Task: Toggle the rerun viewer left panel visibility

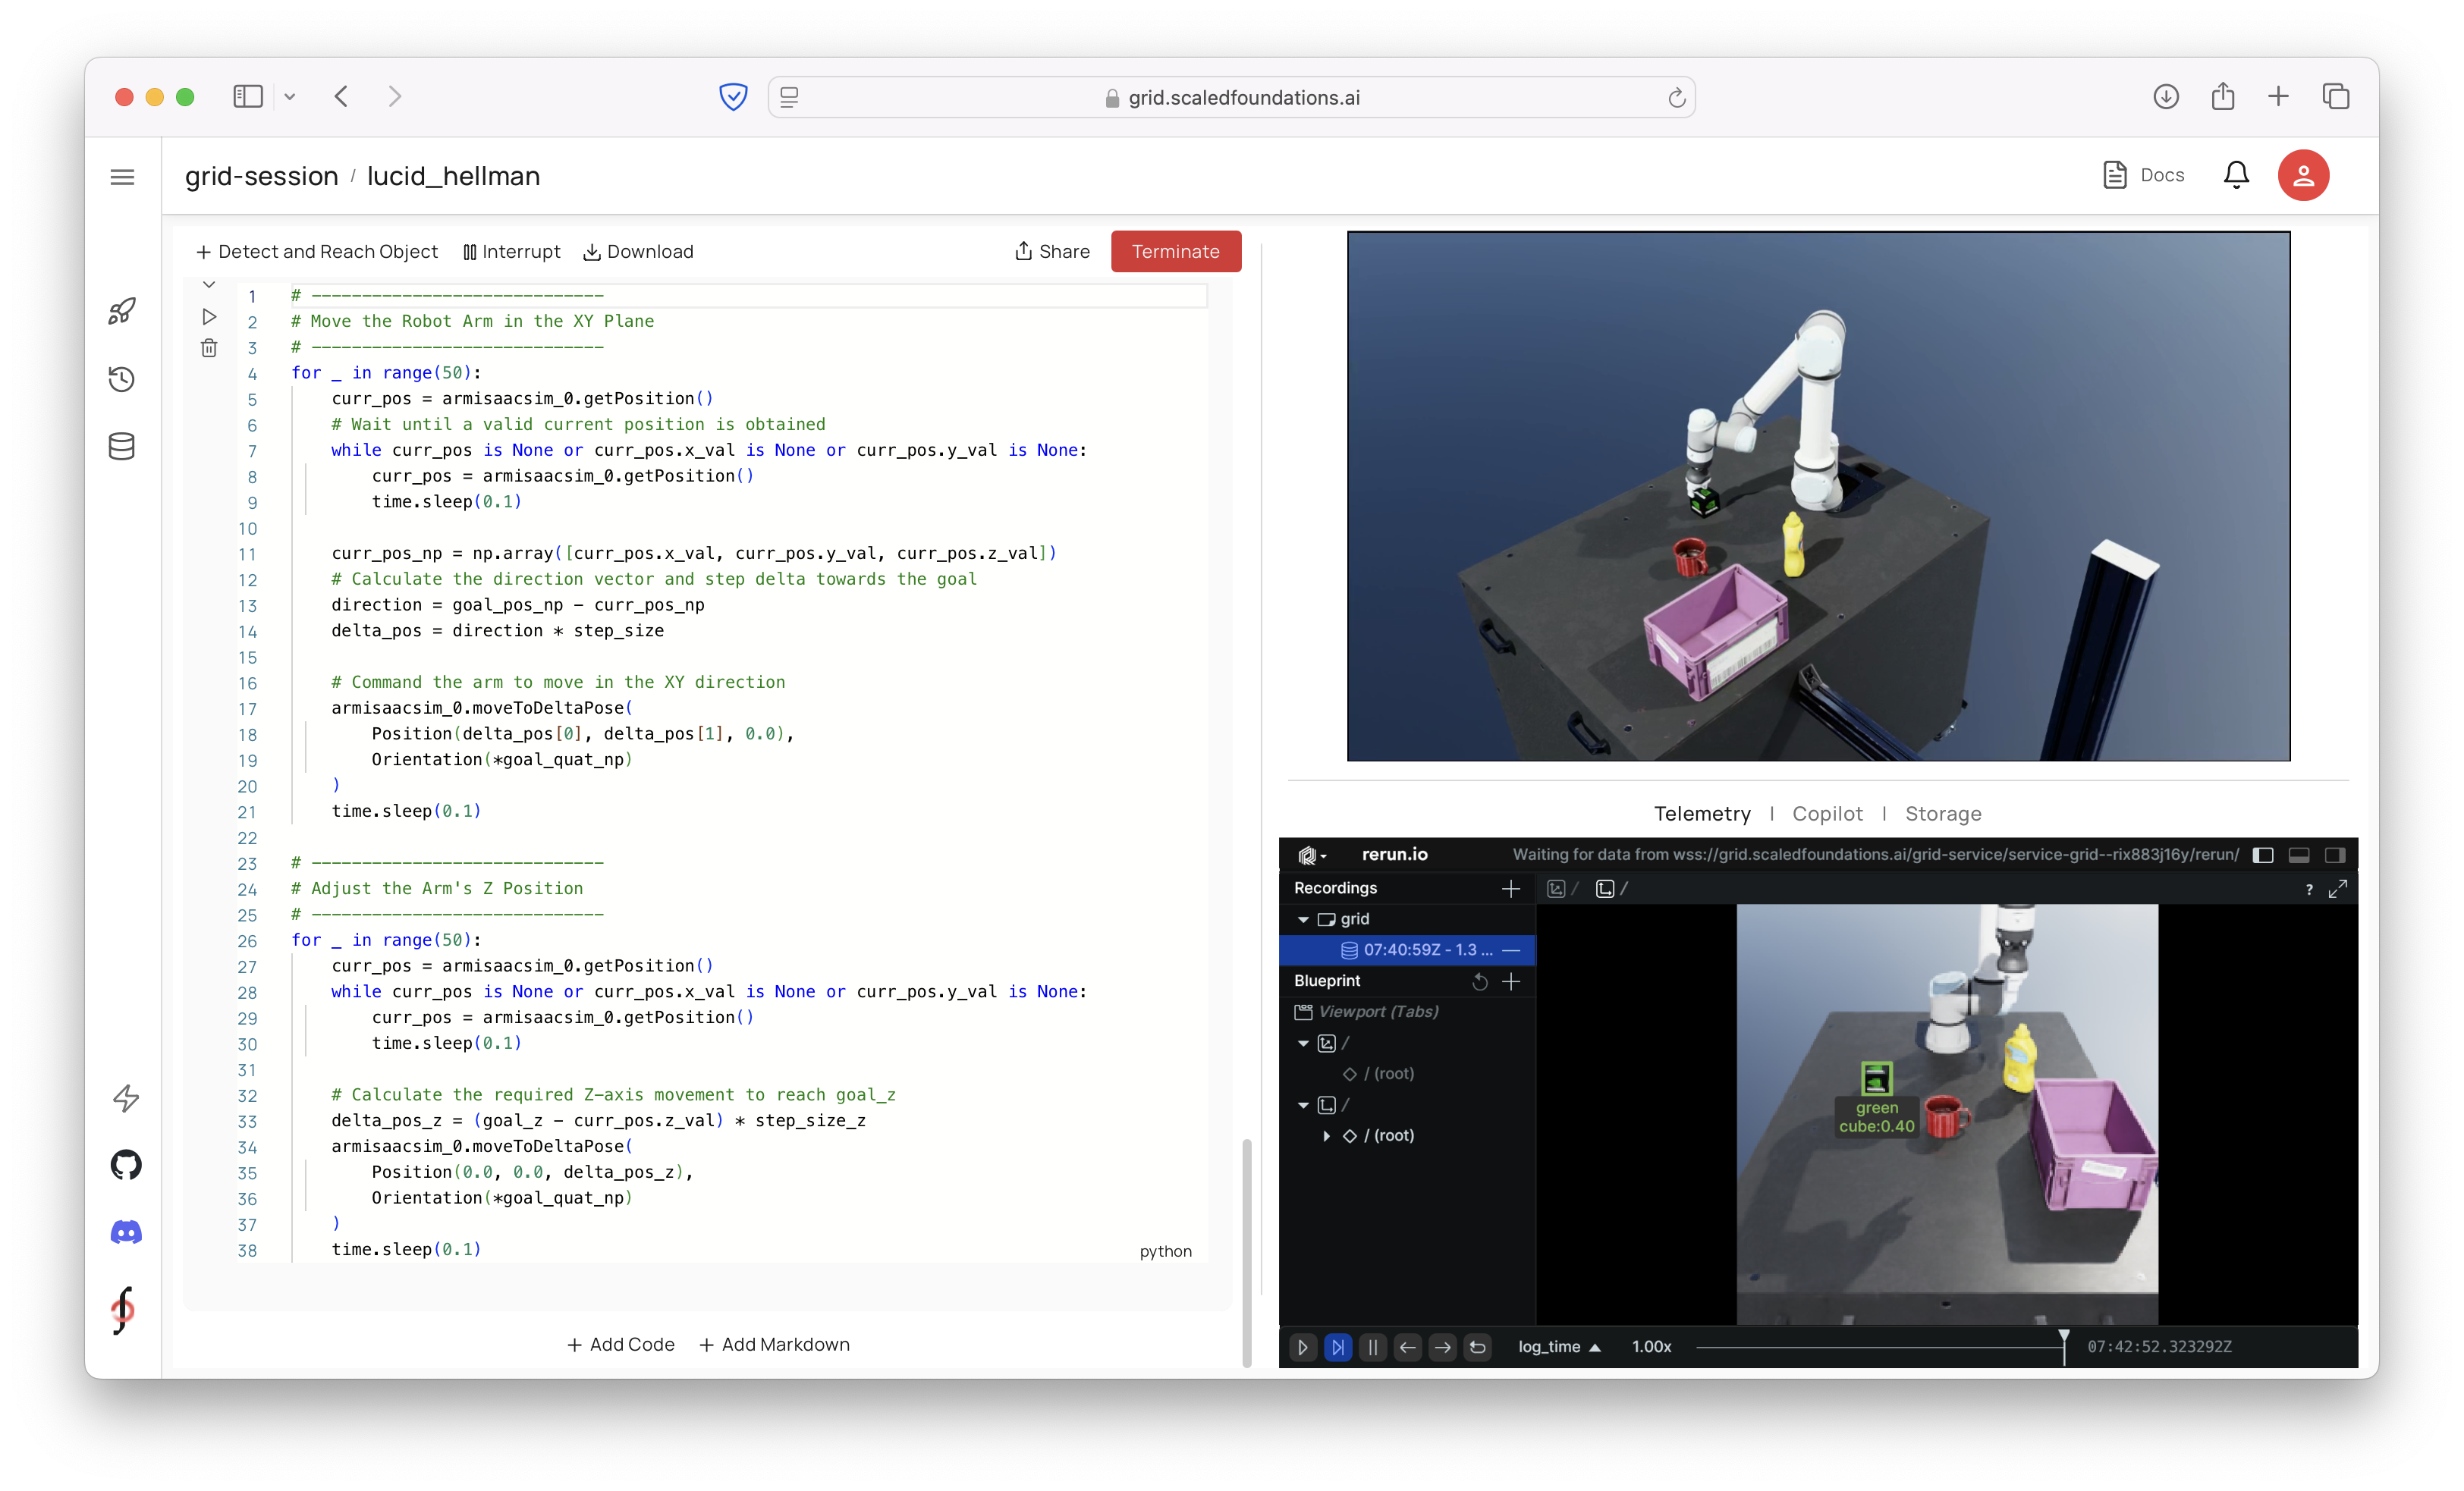Action: [2262, 855]
